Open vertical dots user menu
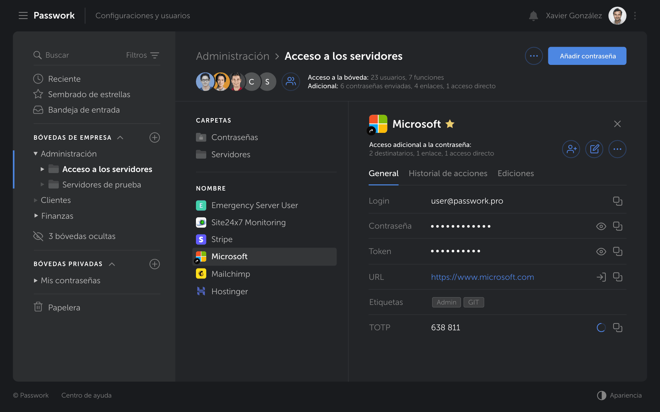This screenshot has height=412, width=660. point(635,16)
